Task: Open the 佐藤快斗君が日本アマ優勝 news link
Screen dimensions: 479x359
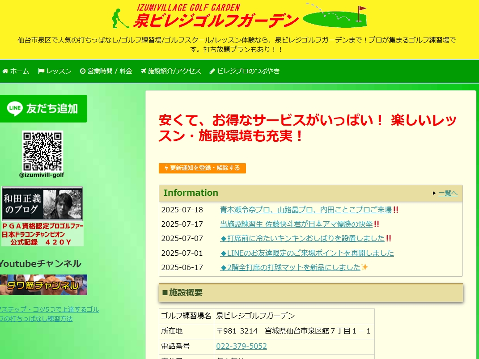Action: [x=296, y=224]
